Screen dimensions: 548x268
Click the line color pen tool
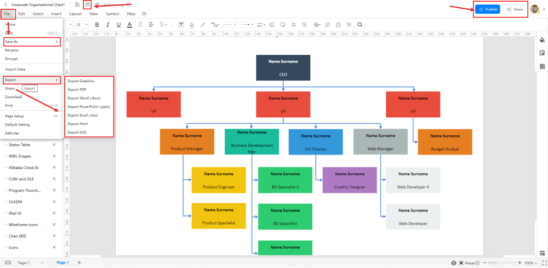pos(203,25)
